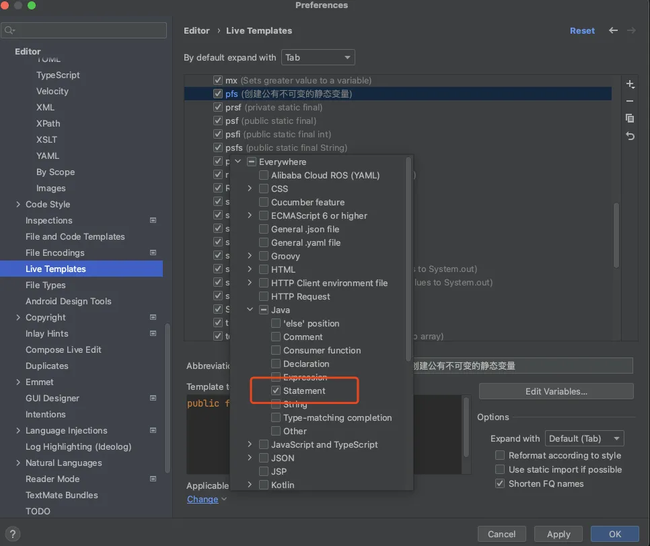Open Inlay Hints settings page
The height and width of the screenshot is (546, 650).
47,334
